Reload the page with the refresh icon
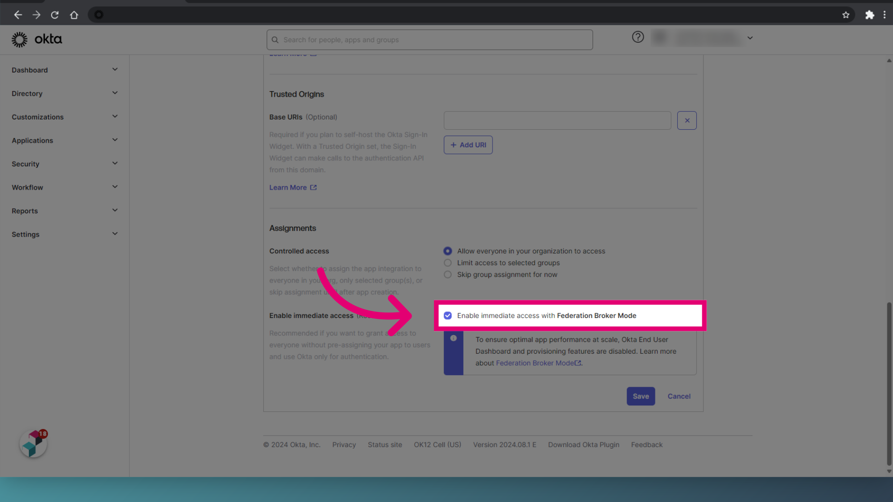 [55, 15]
